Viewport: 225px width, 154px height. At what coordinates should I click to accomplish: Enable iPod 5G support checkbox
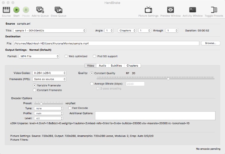coord(94,56)
